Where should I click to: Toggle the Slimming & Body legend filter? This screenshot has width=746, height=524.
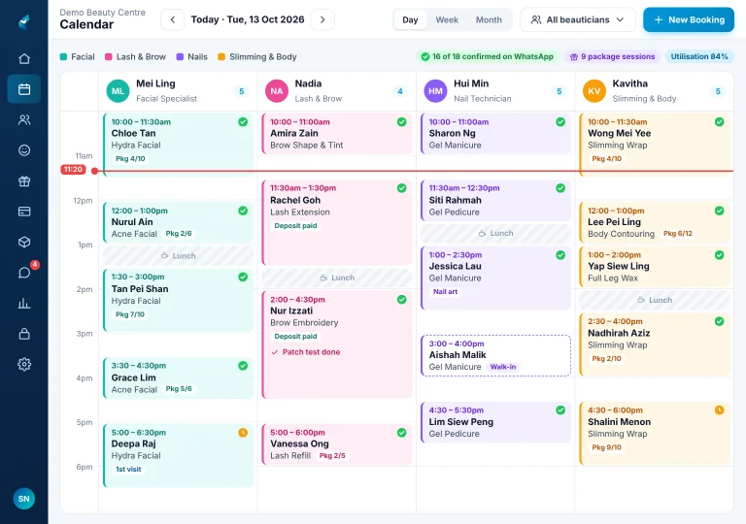pyautogui.click(x=257, y=56)
